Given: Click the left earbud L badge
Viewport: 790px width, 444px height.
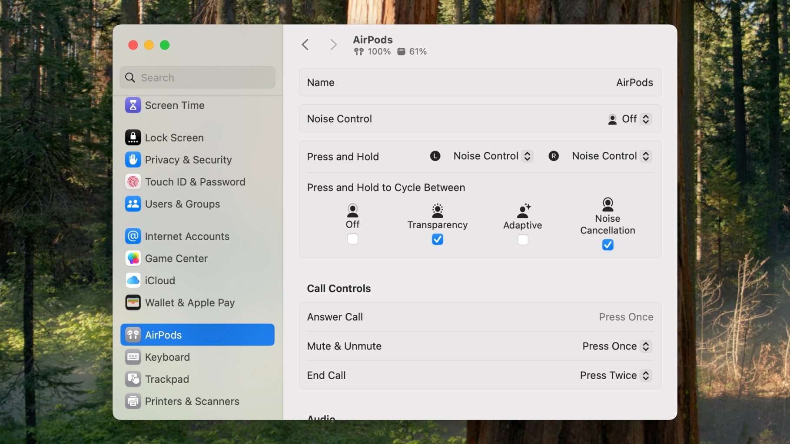Looking at the screenshot, I should coord(435,156).
